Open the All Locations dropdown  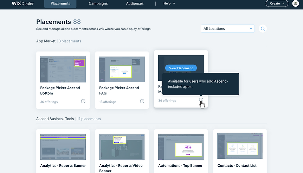pyautogui.click(x=228, y=29)
